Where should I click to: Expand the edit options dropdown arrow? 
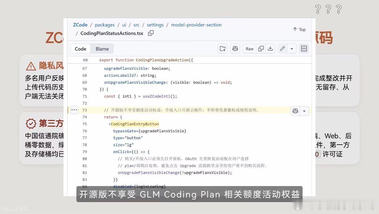click(x=292, y=49)
